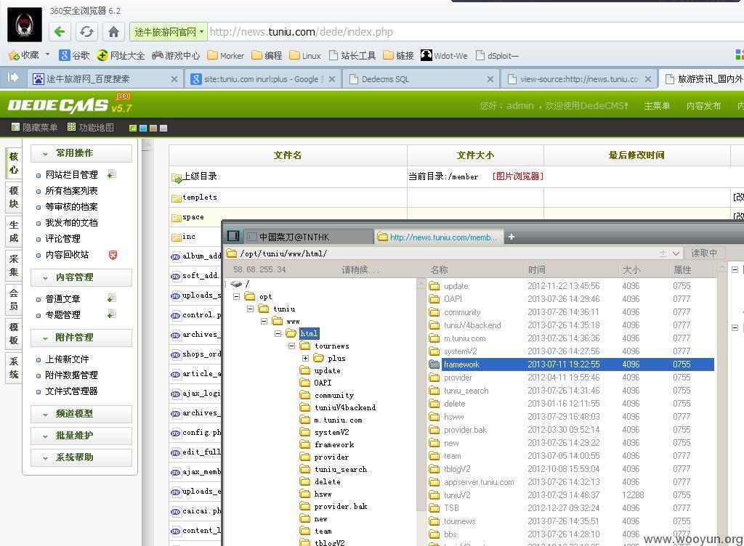This screenshot has width=744, height=546.
Task: Open the 游戏中心 bookmark
Action: click(176, 55)
